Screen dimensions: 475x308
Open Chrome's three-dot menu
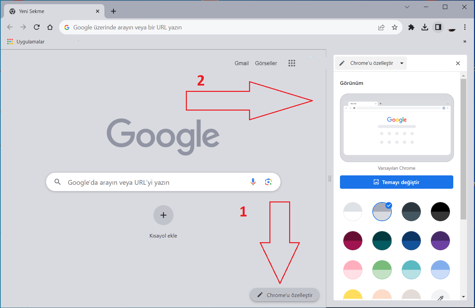465,27
